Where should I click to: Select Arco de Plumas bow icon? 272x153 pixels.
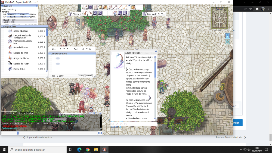coord(10,47)
